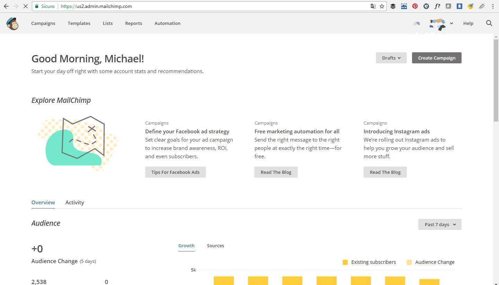The height and width of the screenshot is (285, 499).
Task: Click the MailChimp Freddie logo
Action: click(12, 23)
